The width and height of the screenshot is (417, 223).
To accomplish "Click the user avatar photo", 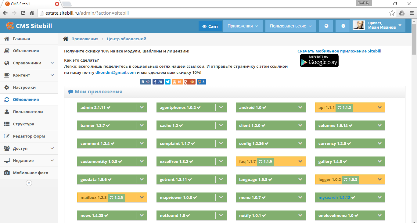I will tap(359, 25).
